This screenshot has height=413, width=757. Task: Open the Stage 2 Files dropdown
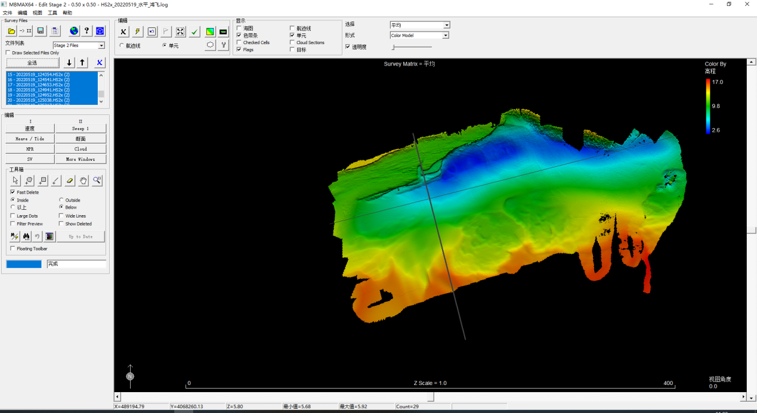point(100,45)
